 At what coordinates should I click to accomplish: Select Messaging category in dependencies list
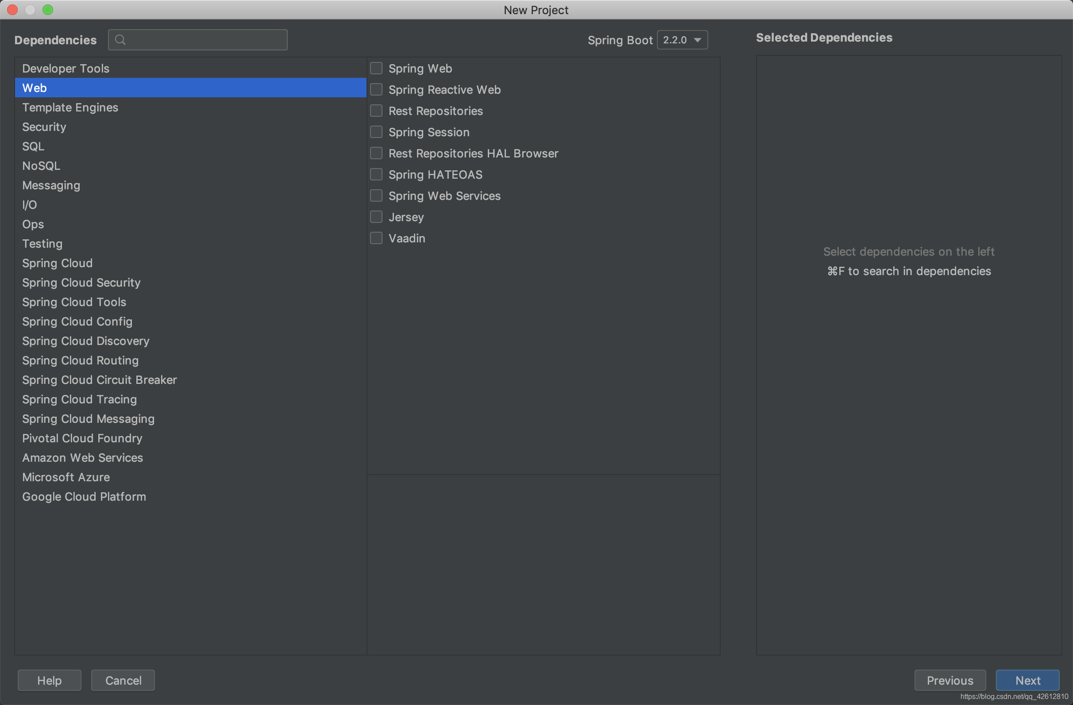tap(51, 185)
